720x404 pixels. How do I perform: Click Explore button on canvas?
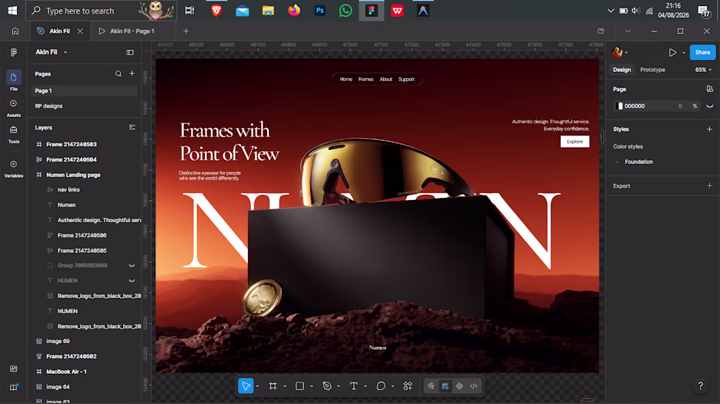tap(575, 142)
